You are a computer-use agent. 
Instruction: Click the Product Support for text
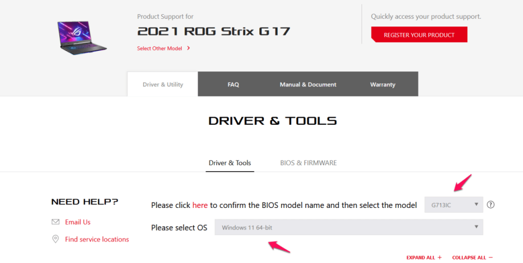pyautogui.click(x=165, y=16)
